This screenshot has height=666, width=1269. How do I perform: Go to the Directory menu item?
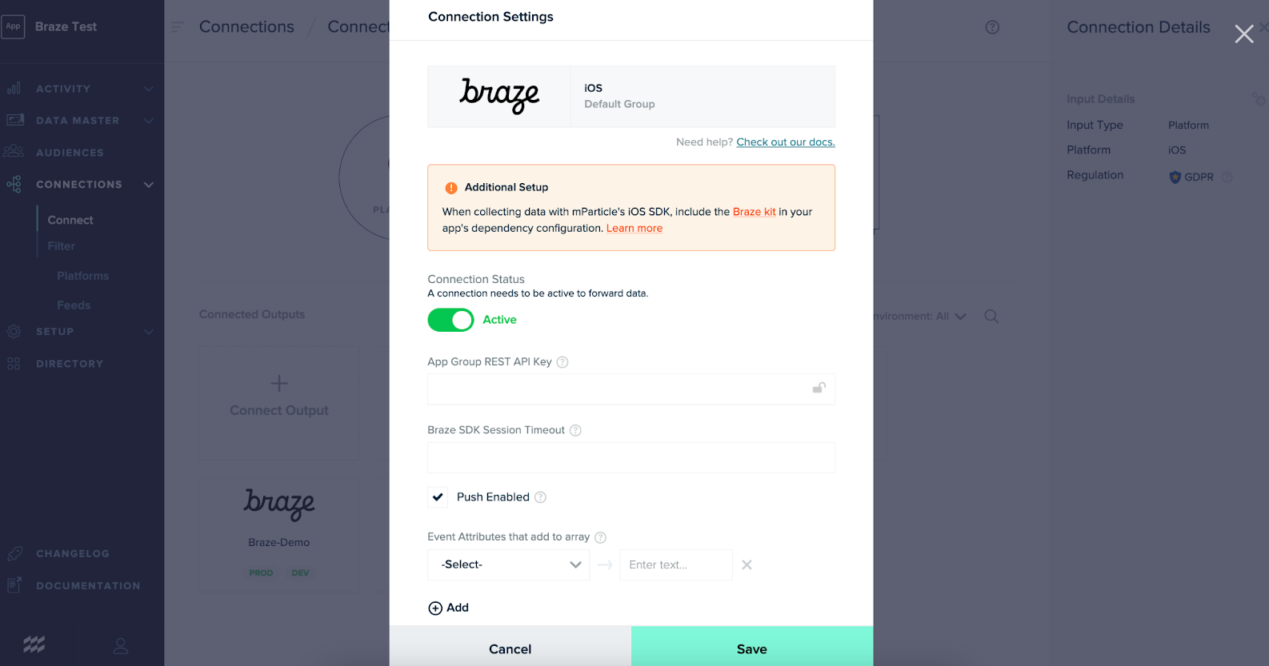coord(70,364)
